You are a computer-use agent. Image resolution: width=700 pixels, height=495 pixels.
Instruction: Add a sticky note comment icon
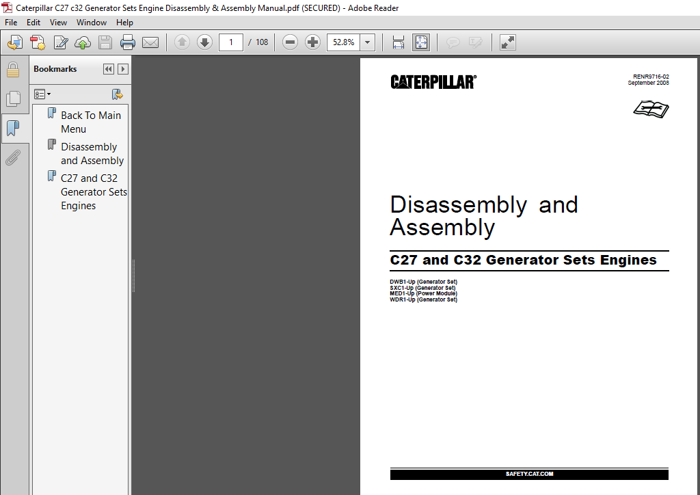(453, 42)
